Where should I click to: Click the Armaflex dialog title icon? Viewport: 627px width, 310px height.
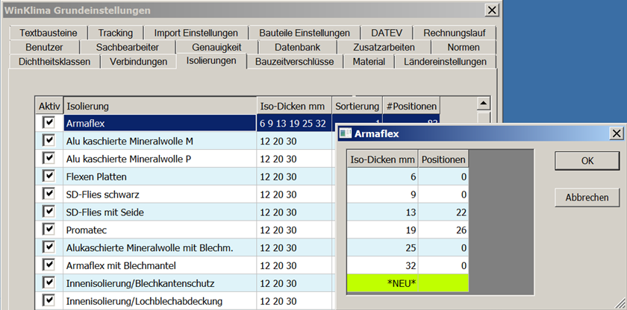point(346,133)
